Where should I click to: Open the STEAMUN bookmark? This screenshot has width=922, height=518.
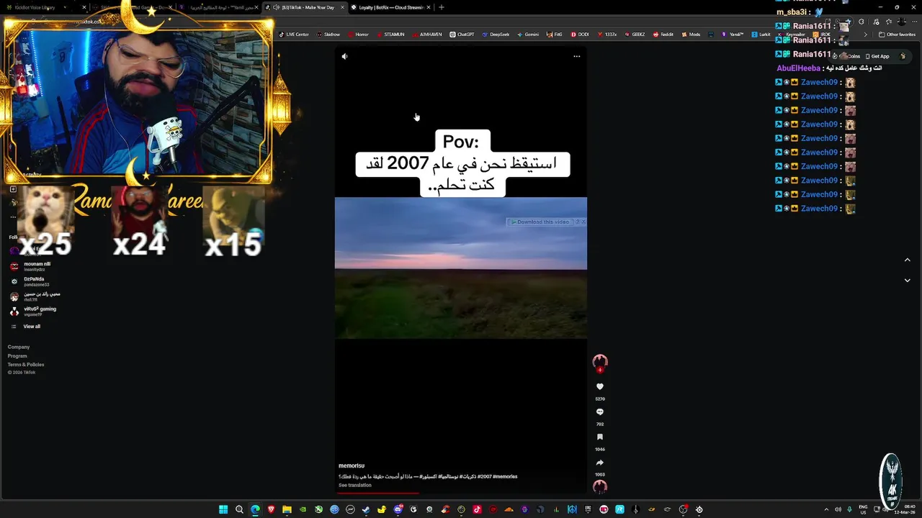pyautogui.click(x=390, y=34)
